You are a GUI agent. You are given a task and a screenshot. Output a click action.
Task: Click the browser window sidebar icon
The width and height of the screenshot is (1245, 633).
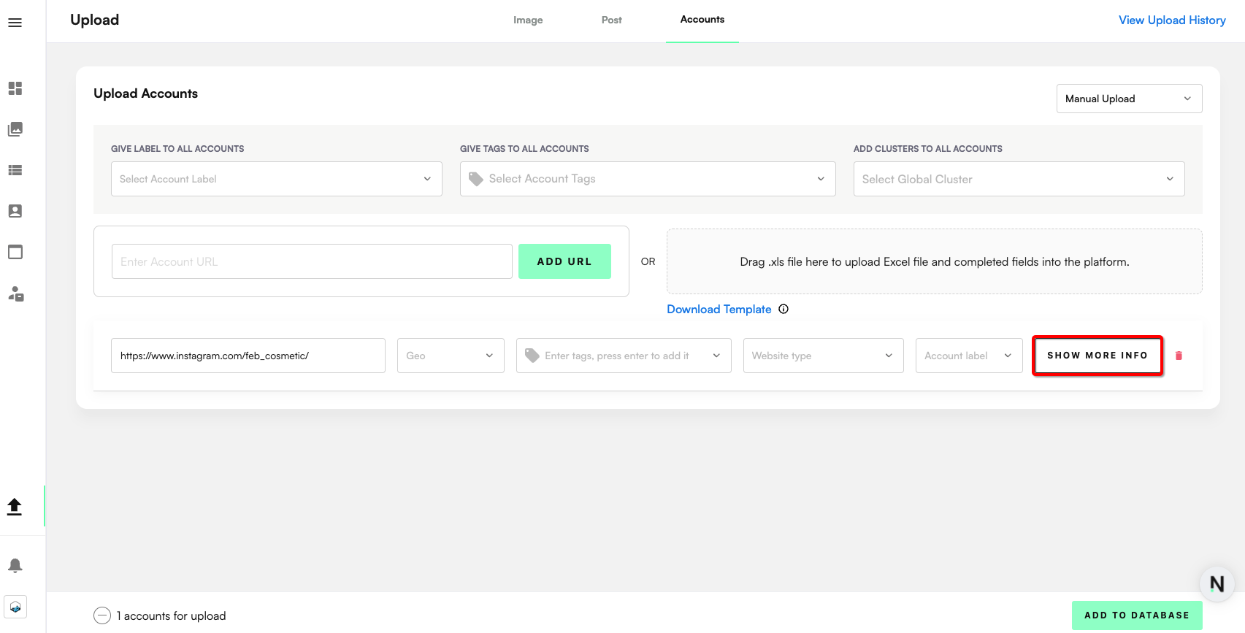click(x=15, y=252)
